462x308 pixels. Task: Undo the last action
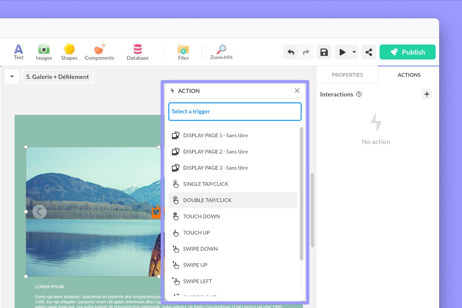pos(290,52)
